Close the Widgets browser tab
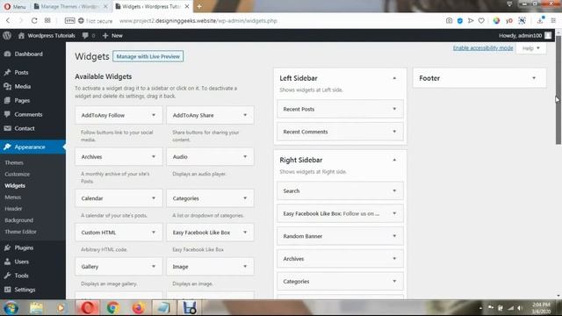The height and width of the screenshot is (316, 562). point(187,6)
